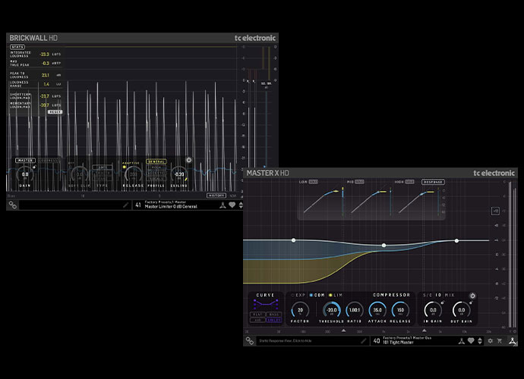
Task: Step presets with the Master X HD up/down arrows
Action: pyautogui.click(x=480, y=341)
